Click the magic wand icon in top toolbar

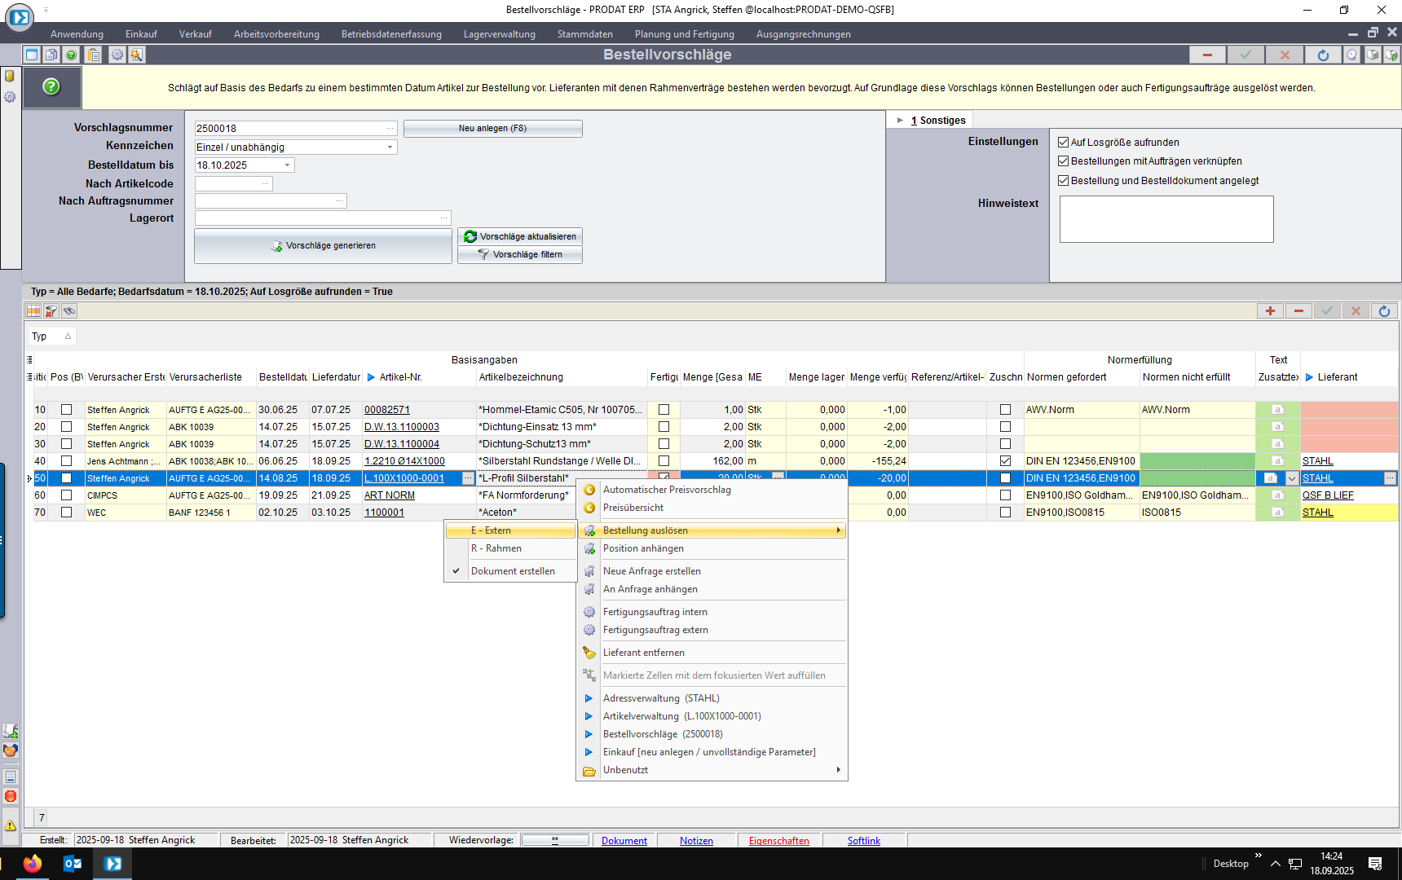pyautogui.click(x=136, y=55)
